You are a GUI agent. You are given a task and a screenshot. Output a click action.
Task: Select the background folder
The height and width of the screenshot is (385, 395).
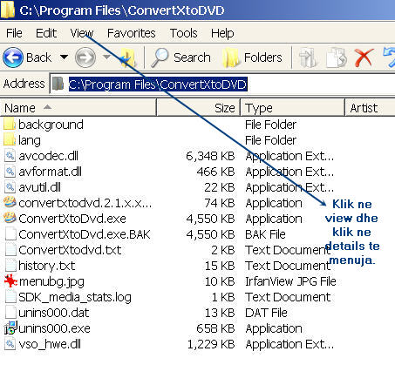click(44, 125)
